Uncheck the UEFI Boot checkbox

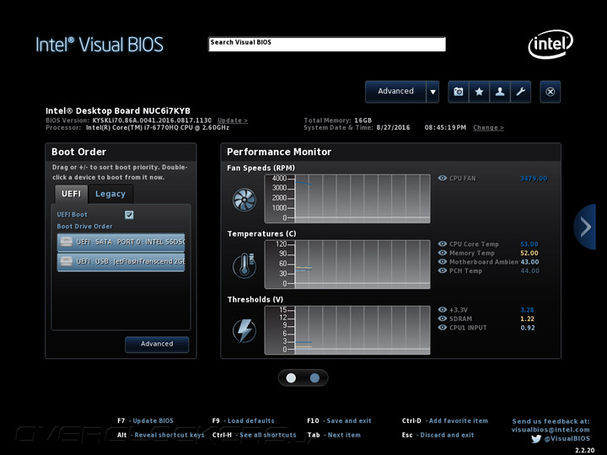tap(129, 215)
